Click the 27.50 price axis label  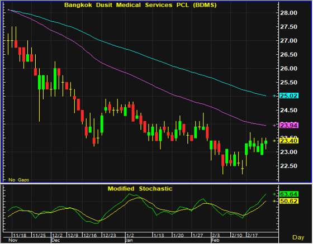tap(288, 27)
